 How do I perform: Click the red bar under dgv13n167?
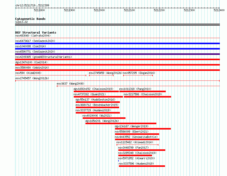[143, 129]
